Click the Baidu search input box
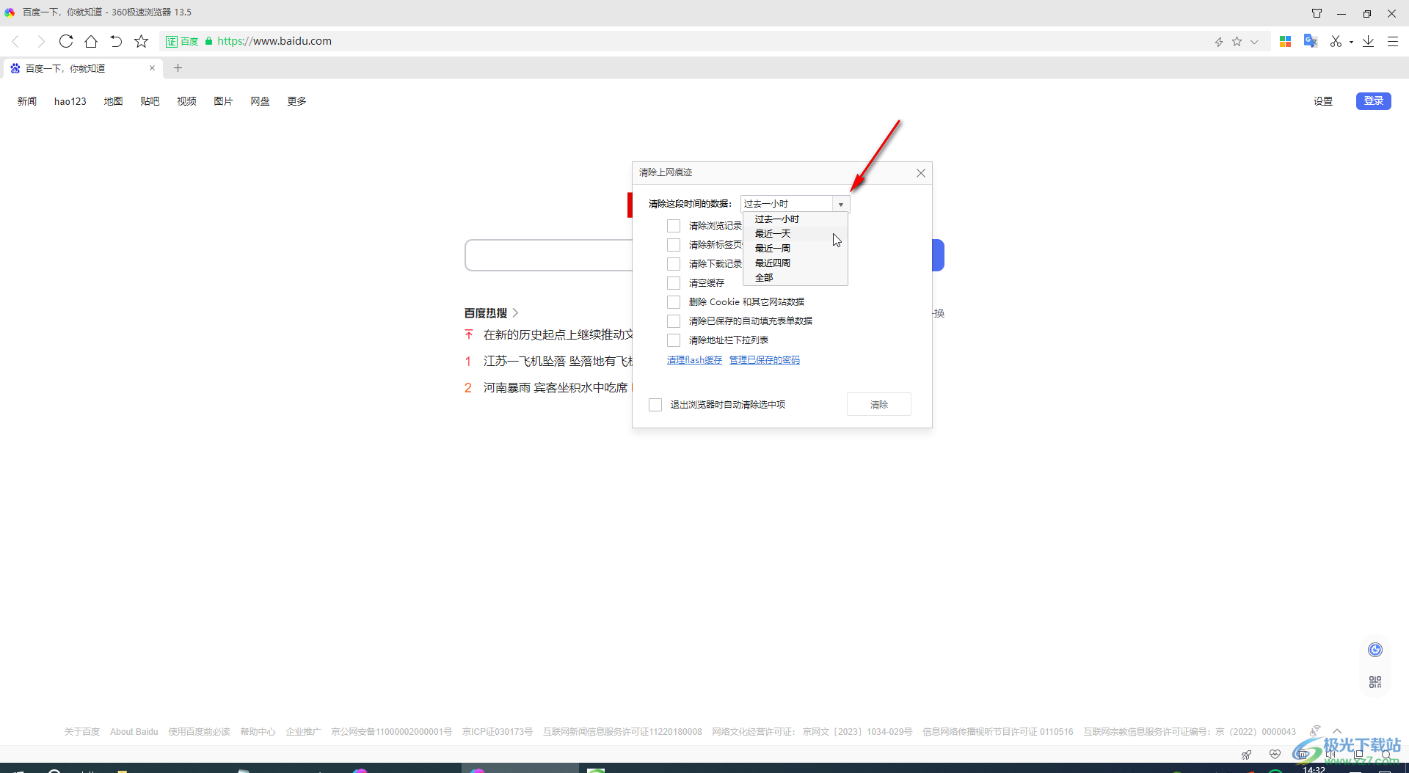Viewport: 1409px width, 773px height. pyautogui.click(x=549, y=255)
